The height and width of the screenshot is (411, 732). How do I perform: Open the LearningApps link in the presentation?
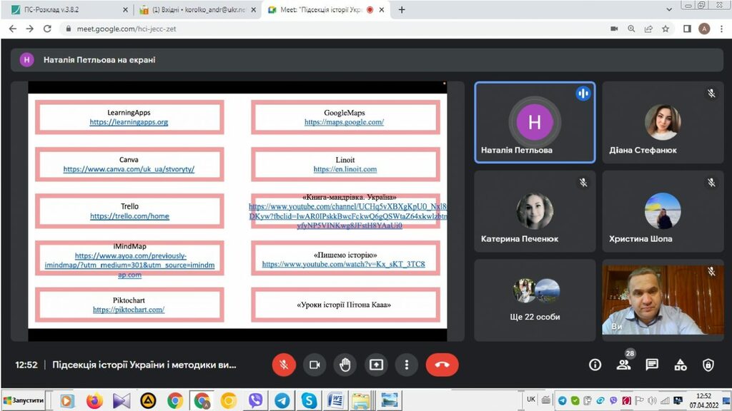(x=129, y=122)
